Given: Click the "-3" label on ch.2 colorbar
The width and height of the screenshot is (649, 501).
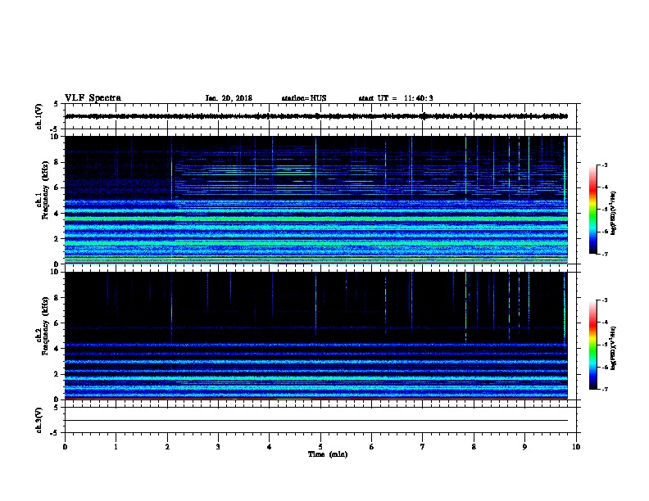Looking at the screenshot, I should [x=604, y=300].
